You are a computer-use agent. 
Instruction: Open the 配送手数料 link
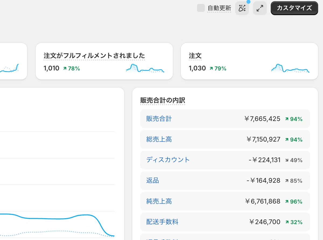pyautogui.click(x=162, y=222)
